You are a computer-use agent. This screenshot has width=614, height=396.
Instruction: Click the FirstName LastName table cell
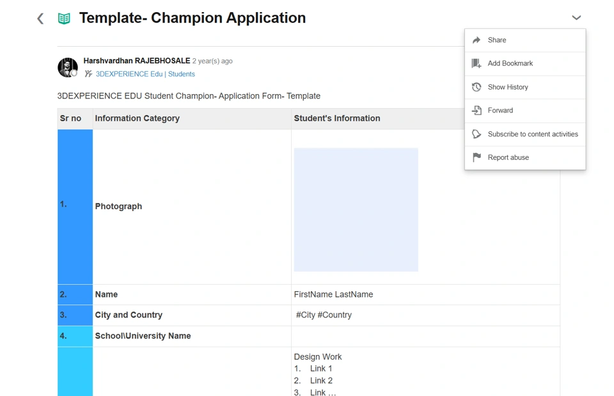(333, 294)
